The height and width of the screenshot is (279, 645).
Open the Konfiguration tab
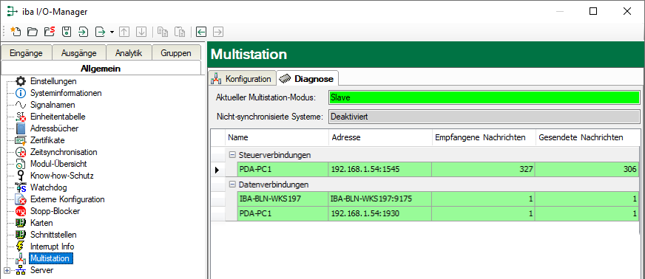242,79
